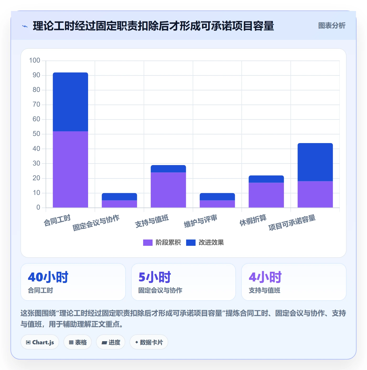Click the 图表分析 label in header

point(332,26)
